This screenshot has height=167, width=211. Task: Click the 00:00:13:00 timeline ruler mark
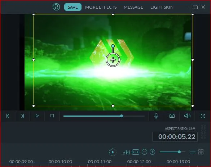[178, 162]
